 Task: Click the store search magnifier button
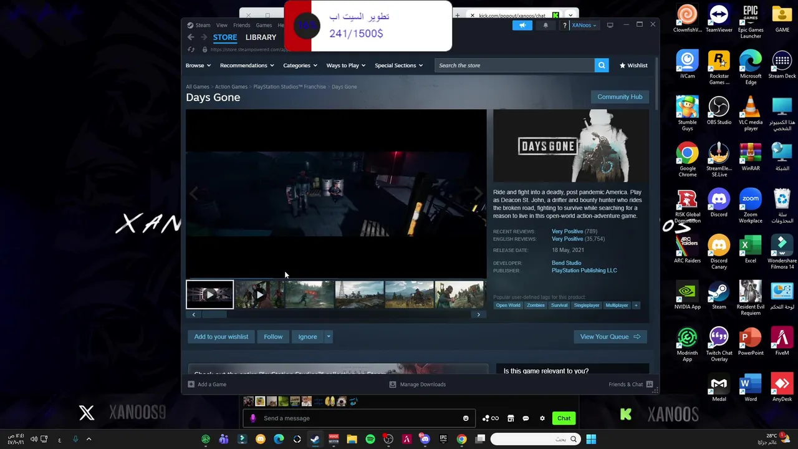tap(602, 65)
